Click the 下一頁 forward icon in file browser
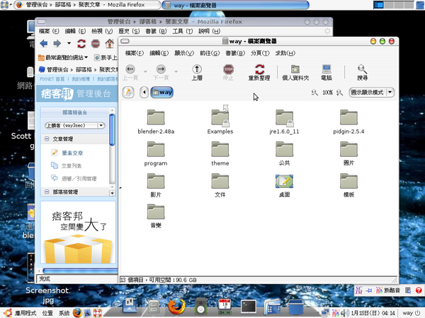 [161, 73]
